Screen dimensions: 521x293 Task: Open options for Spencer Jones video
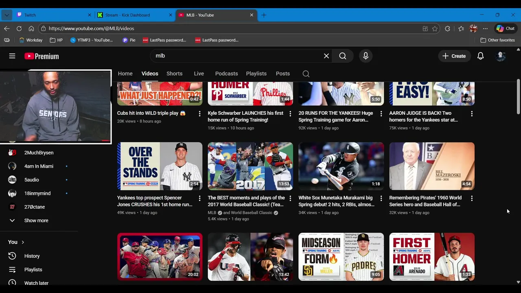199,198
